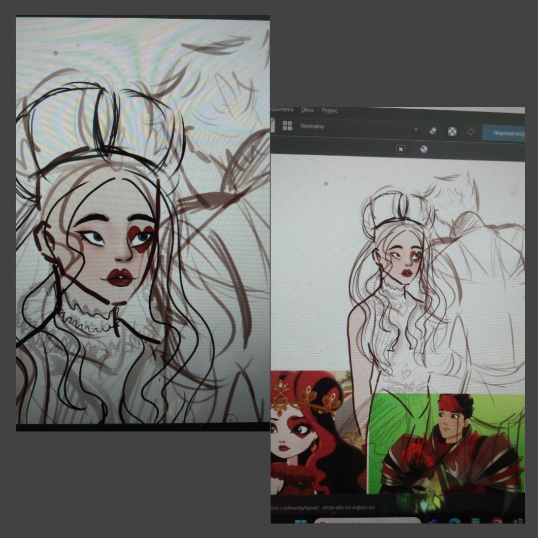538x538 pixels.
Task: Open the Okno menu
Action: (307, 110)
